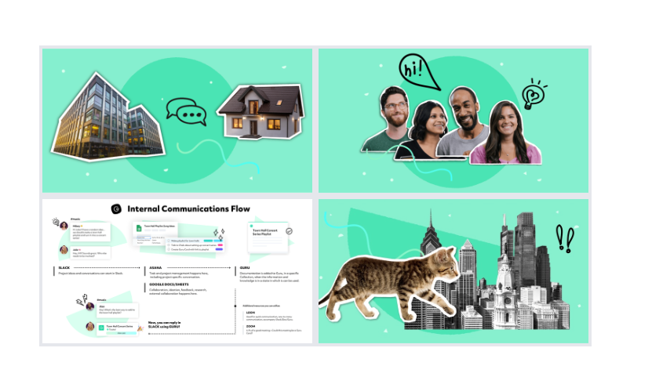Open the kitten walking past skyline image
The height and width of the screenshot is (366, 652).
click(453, 271)
